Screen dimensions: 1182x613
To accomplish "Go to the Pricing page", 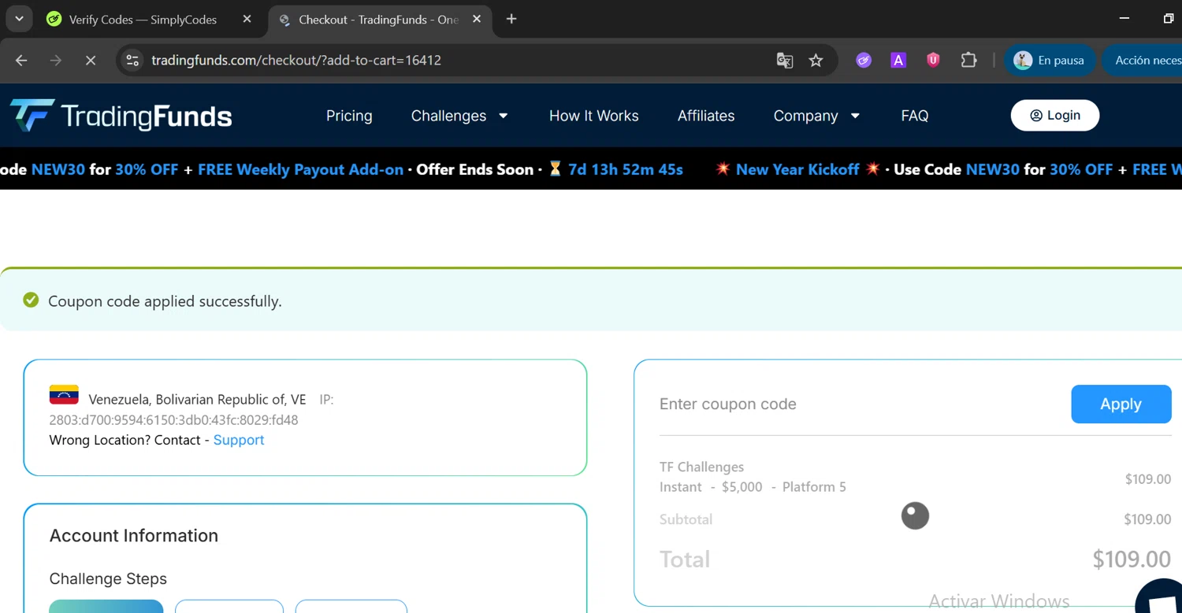I will tap(349, 116).
